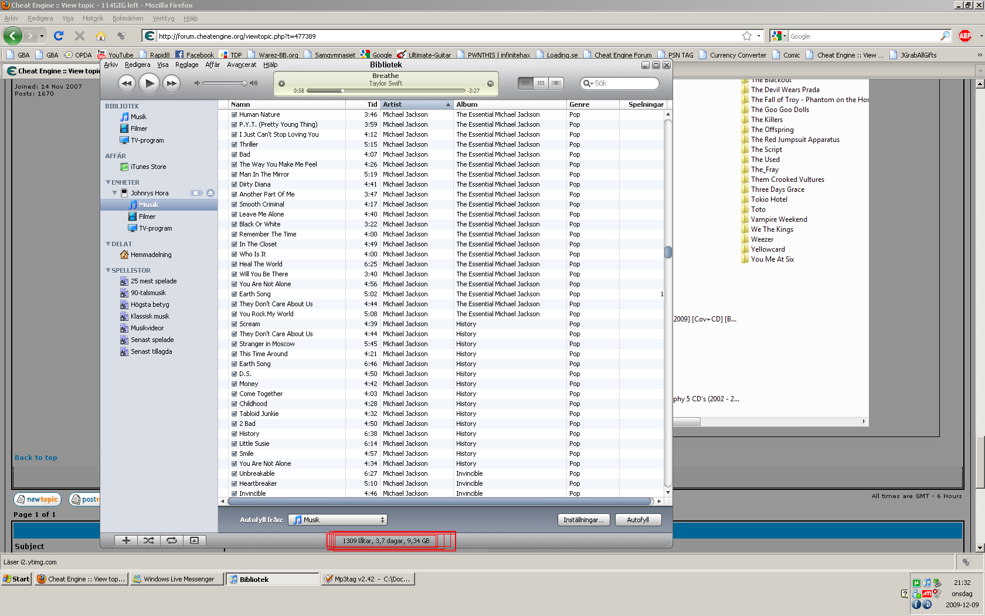The width and height of the screenshot is (985, 616).
Task: Click Firefox back button
Action: (x=13, y=36)
